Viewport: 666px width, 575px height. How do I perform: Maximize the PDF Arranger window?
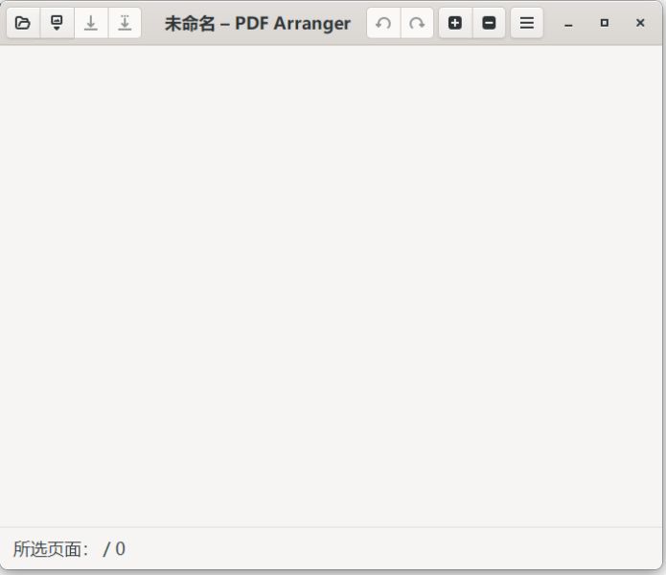coord(605,23)
